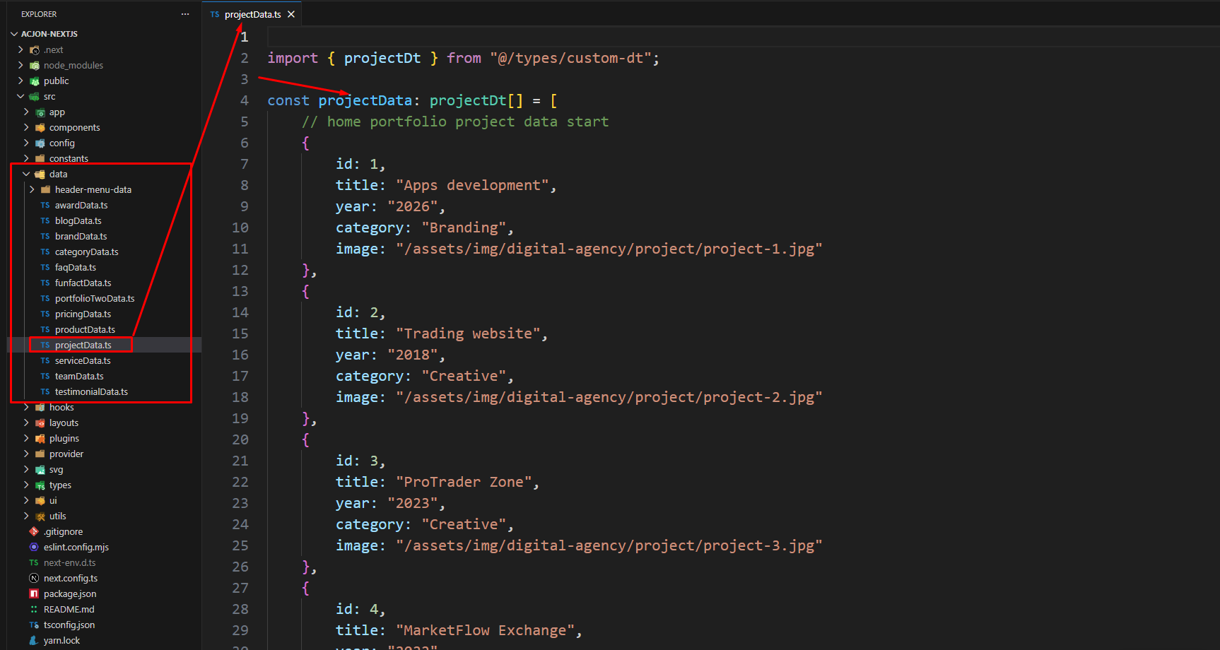1220x650 pixels.
Task: Expand the components folder
Action: pos(26,128)
